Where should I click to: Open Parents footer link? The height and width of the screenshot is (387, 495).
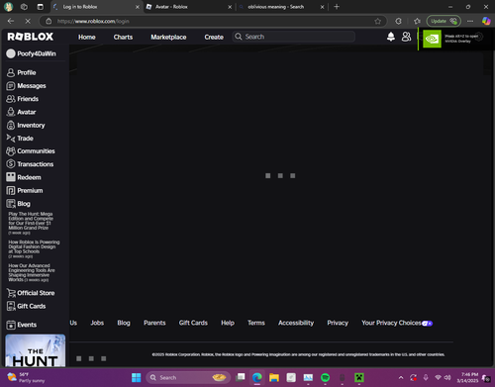154,323
